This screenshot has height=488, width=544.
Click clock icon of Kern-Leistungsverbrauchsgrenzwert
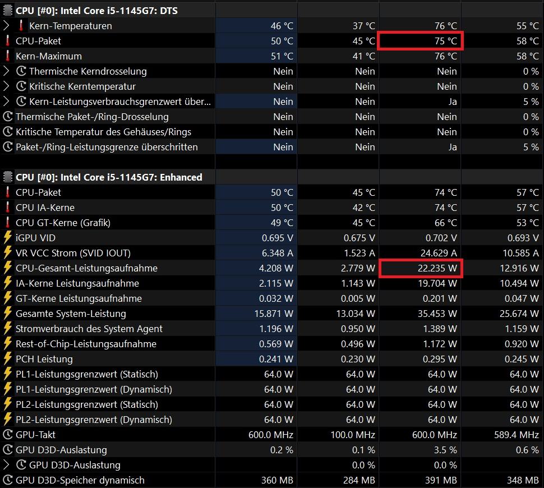coord(21,102)
